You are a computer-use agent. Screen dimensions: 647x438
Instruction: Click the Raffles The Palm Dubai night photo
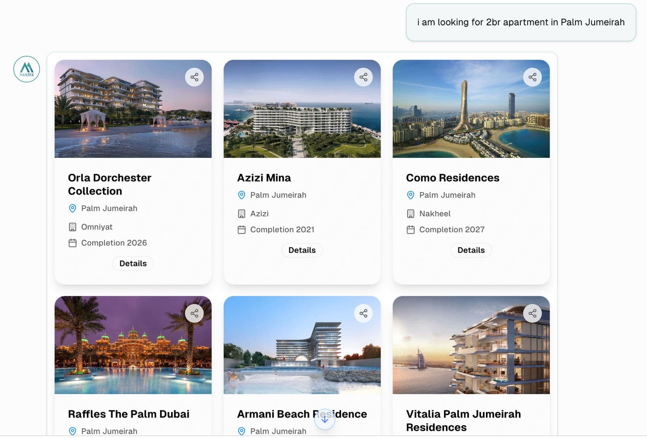[x=133, y=346]
